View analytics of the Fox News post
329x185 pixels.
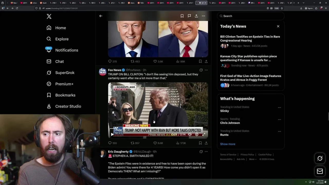pyautogui.click(x=181, y=143)
